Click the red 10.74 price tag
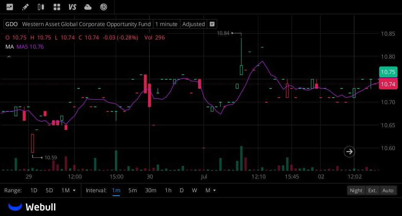 click(388, 84)
